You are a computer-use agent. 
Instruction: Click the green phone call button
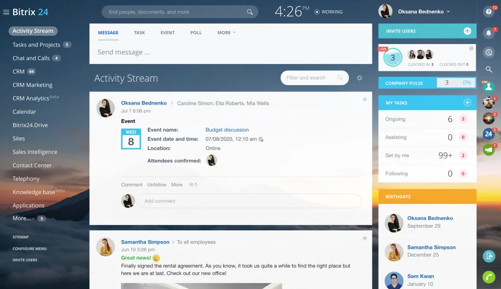[x=488, y=277]
